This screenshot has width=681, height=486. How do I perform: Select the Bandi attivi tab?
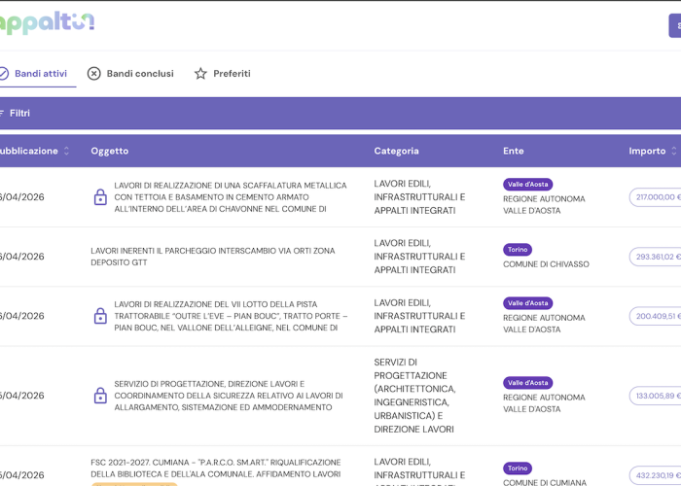[x=40, y=74]
